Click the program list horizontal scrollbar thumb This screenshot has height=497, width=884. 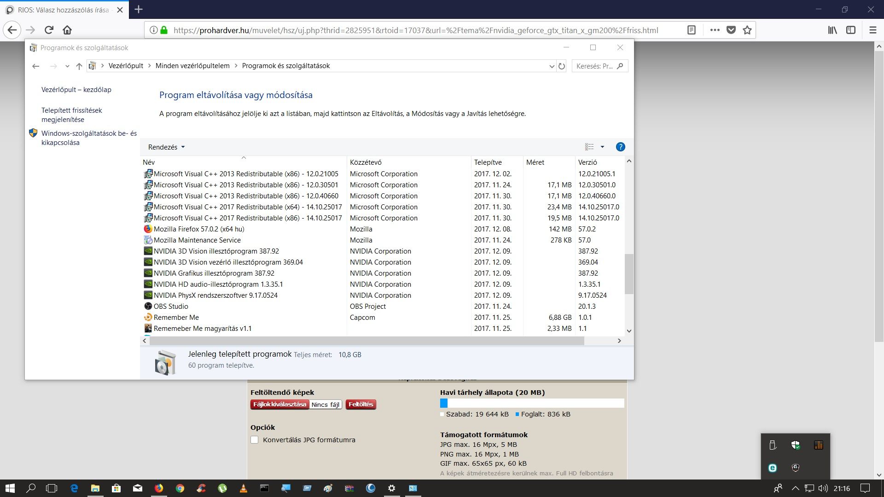point(366,341)
